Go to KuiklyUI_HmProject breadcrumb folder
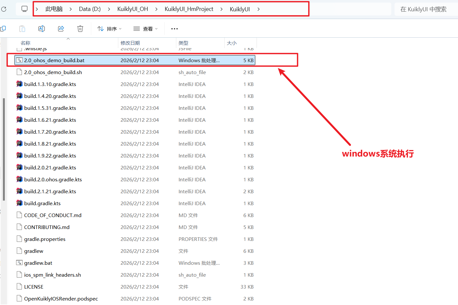This screenshot has height=305, width=458. click(189, 9)
